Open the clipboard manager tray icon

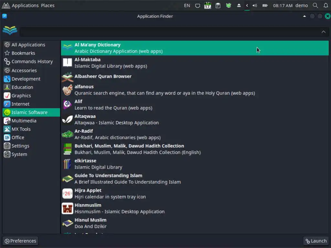[x=218, y=5]
